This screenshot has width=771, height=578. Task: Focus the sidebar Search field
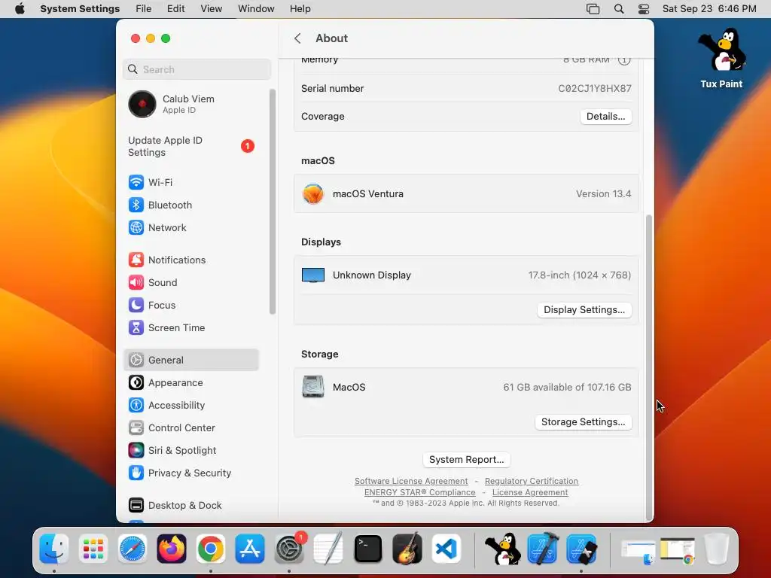click(x=197, y=69)
